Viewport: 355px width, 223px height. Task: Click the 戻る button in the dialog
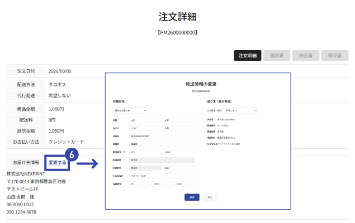(x=210, y=197)
